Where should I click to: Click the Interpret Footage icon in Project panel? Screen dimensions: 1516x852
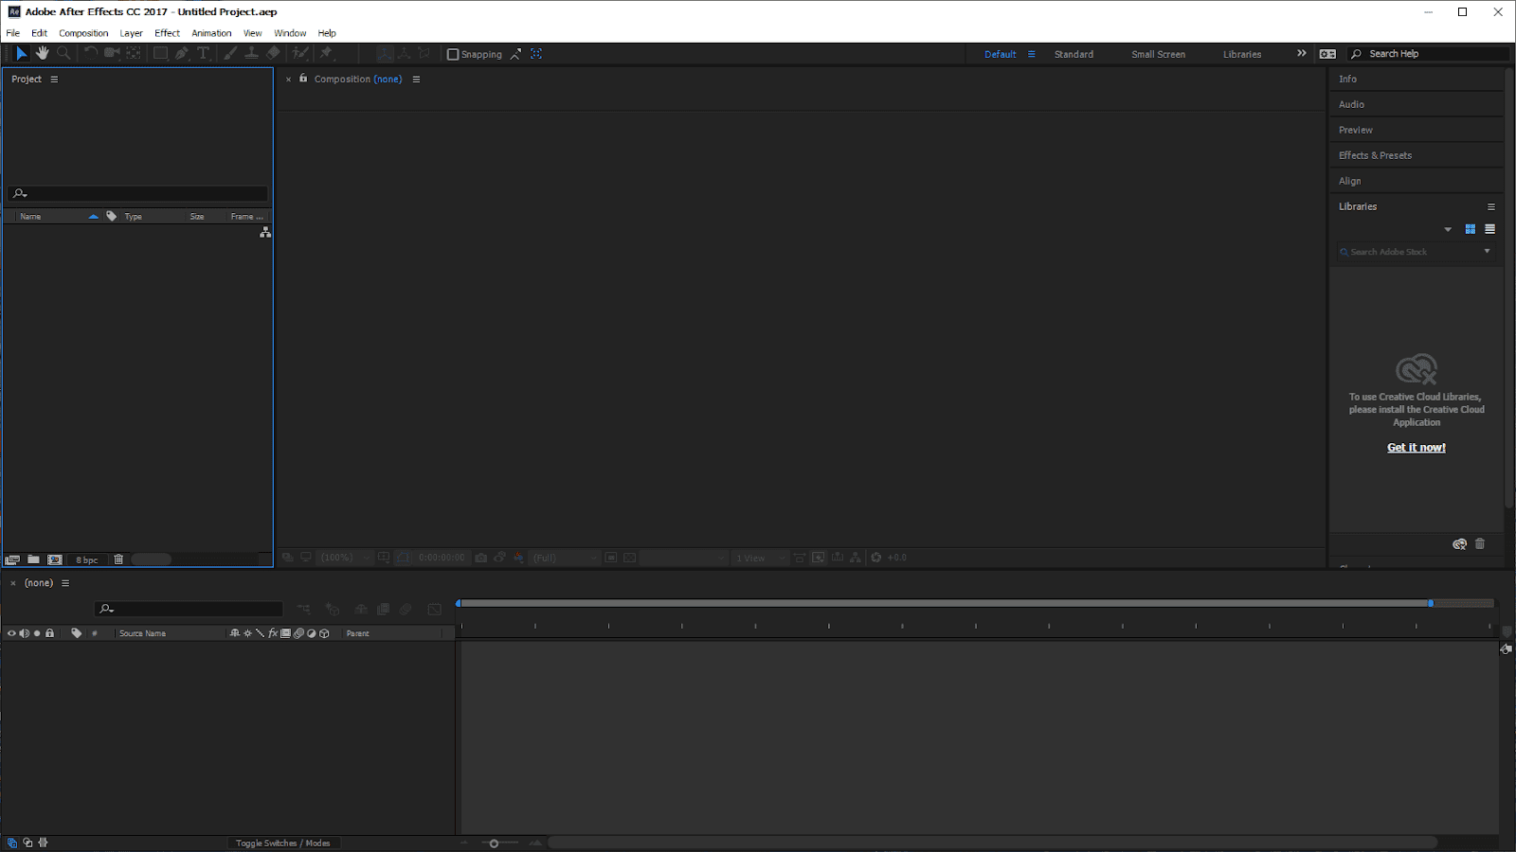[12, 559]
